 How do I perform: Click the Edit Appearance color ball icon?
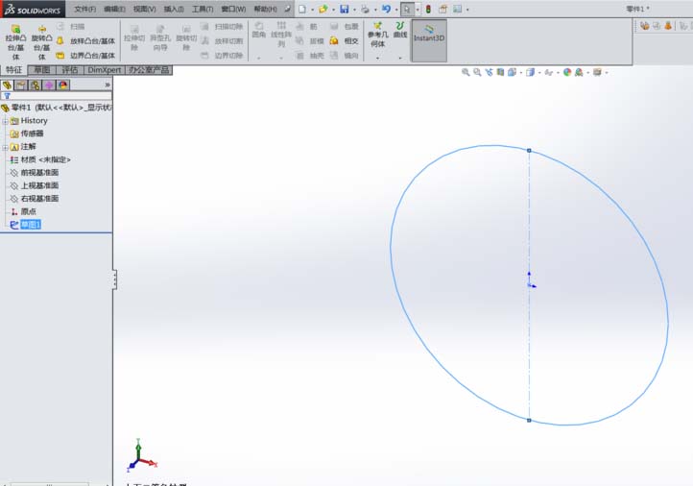point(567,72)
